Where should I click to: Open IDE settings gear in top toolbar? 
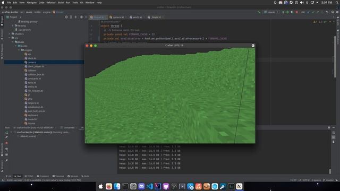(x=337, y=12)
